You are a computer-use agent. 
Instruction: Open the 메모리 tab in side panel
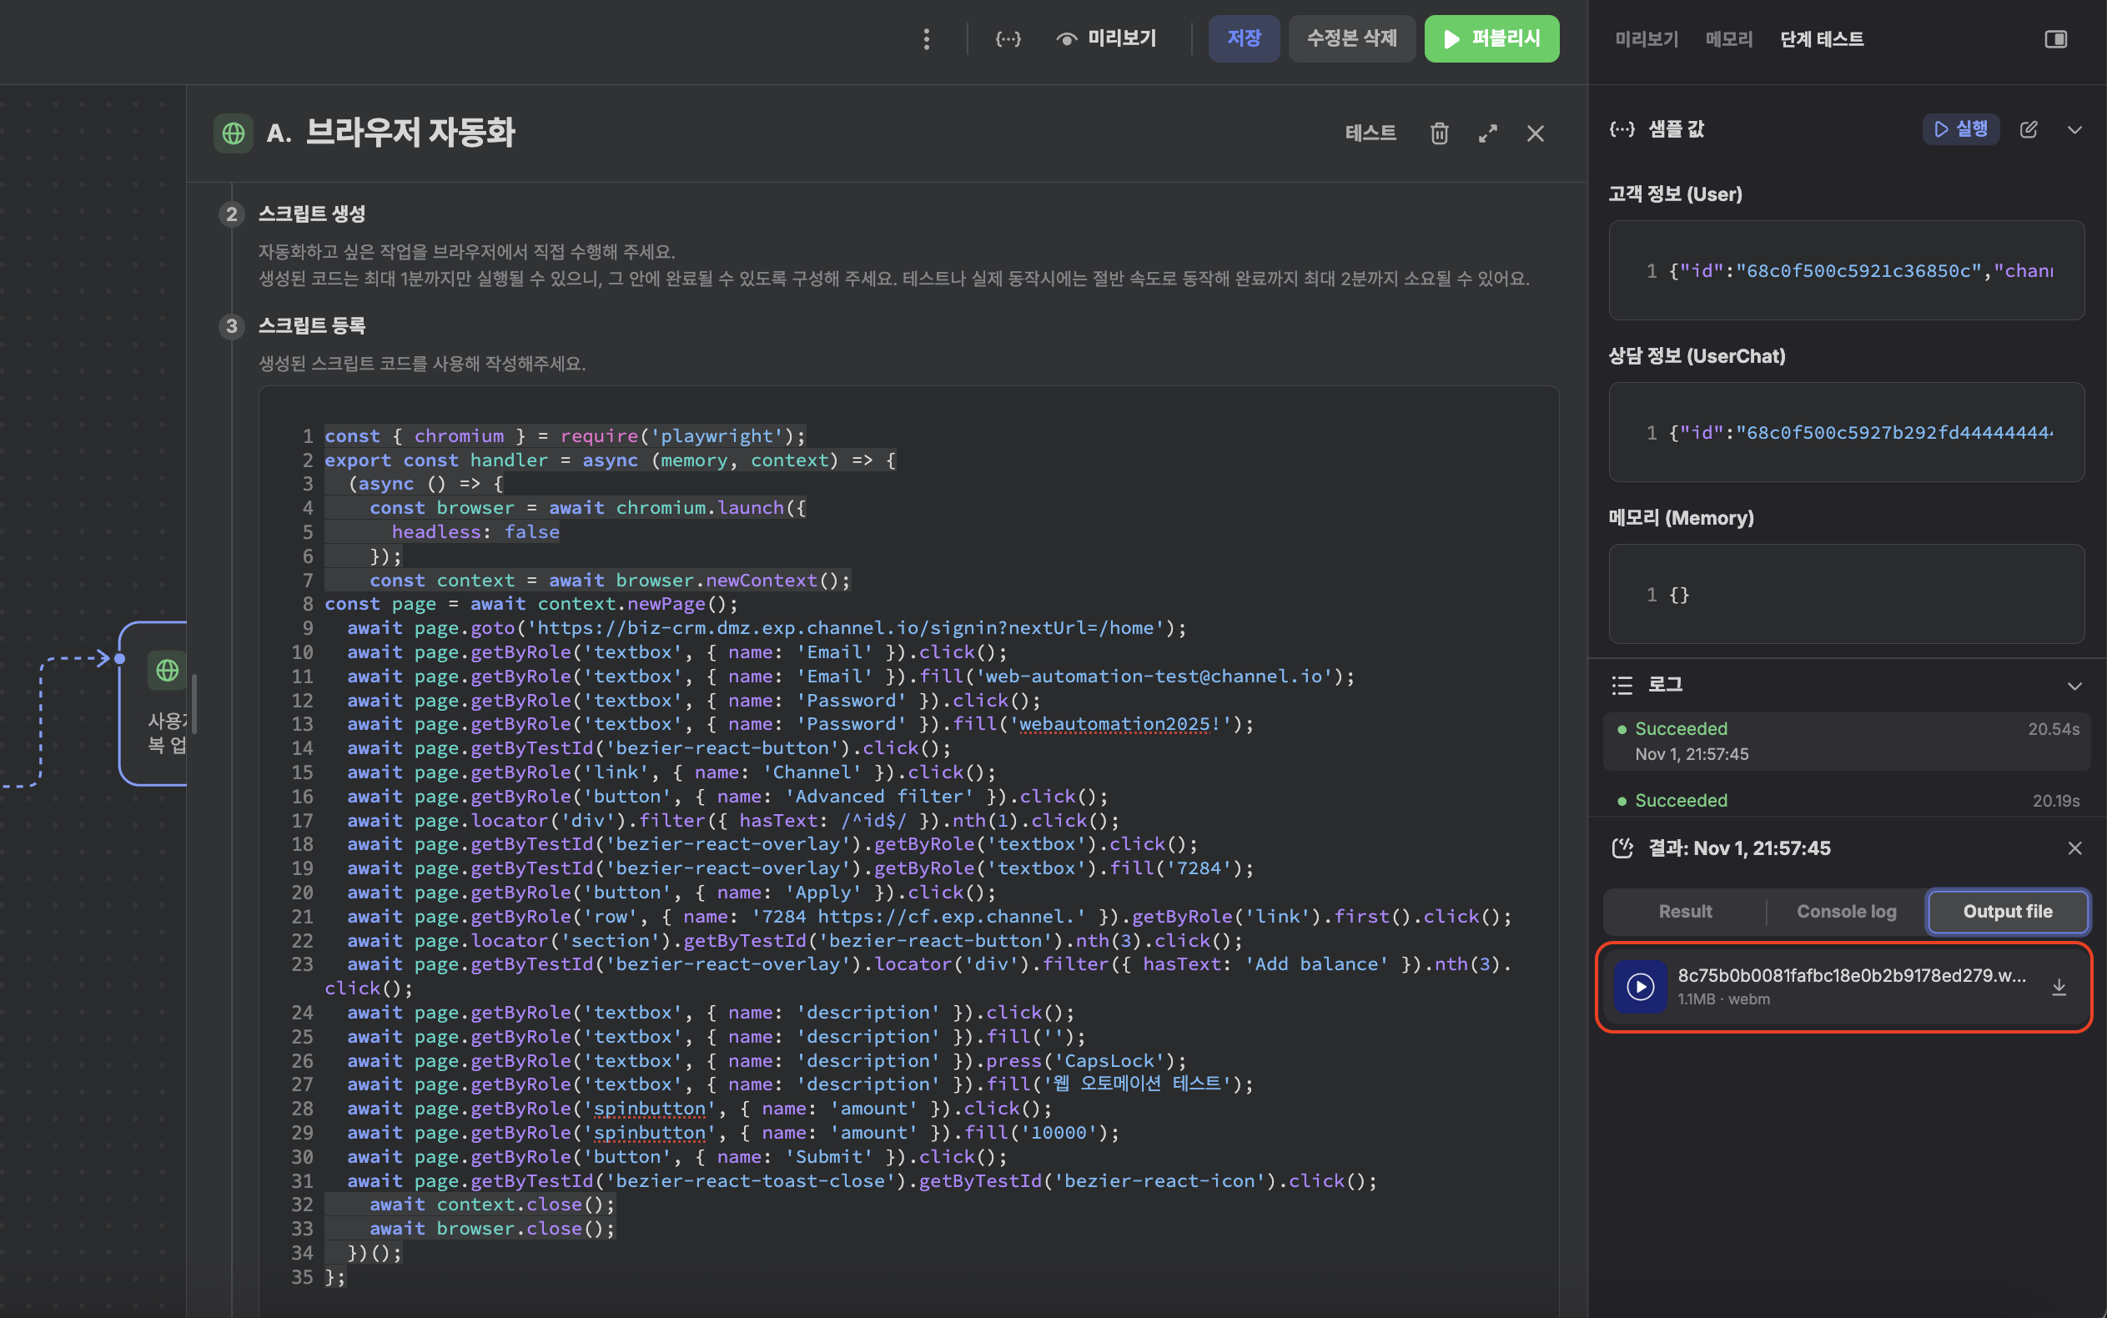1728,39
